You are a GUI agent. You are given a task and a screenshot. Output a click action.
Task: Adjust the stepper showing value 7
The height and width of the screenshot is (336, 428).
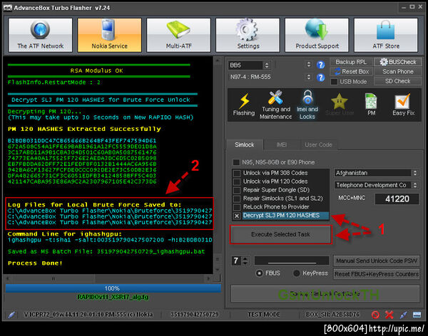[245, 261]
